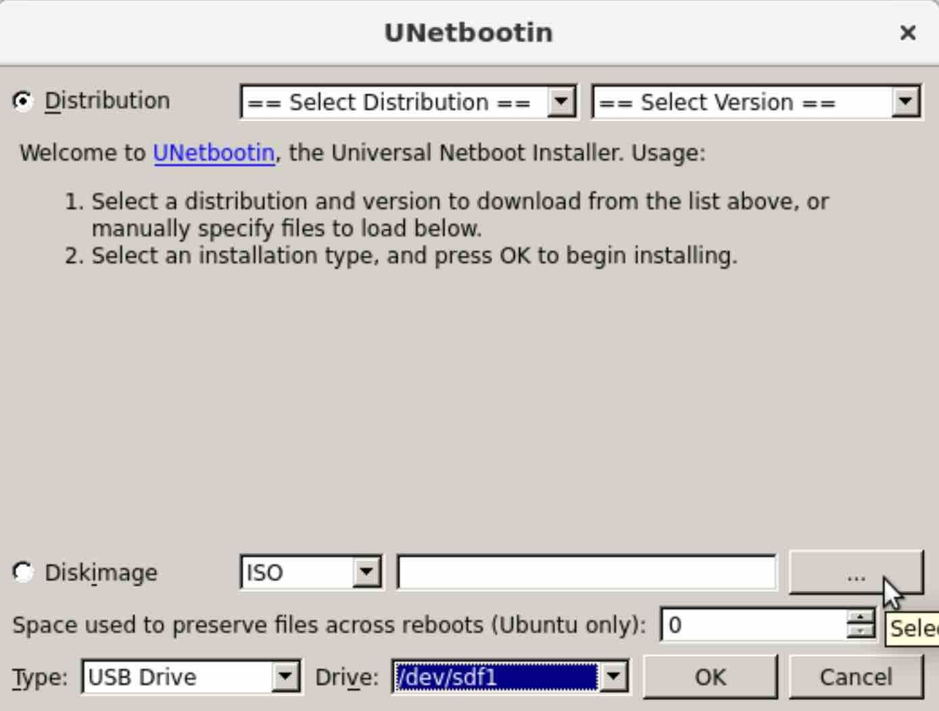Open the /dev/sdf1 drive dropdown

tap(510, 677)
